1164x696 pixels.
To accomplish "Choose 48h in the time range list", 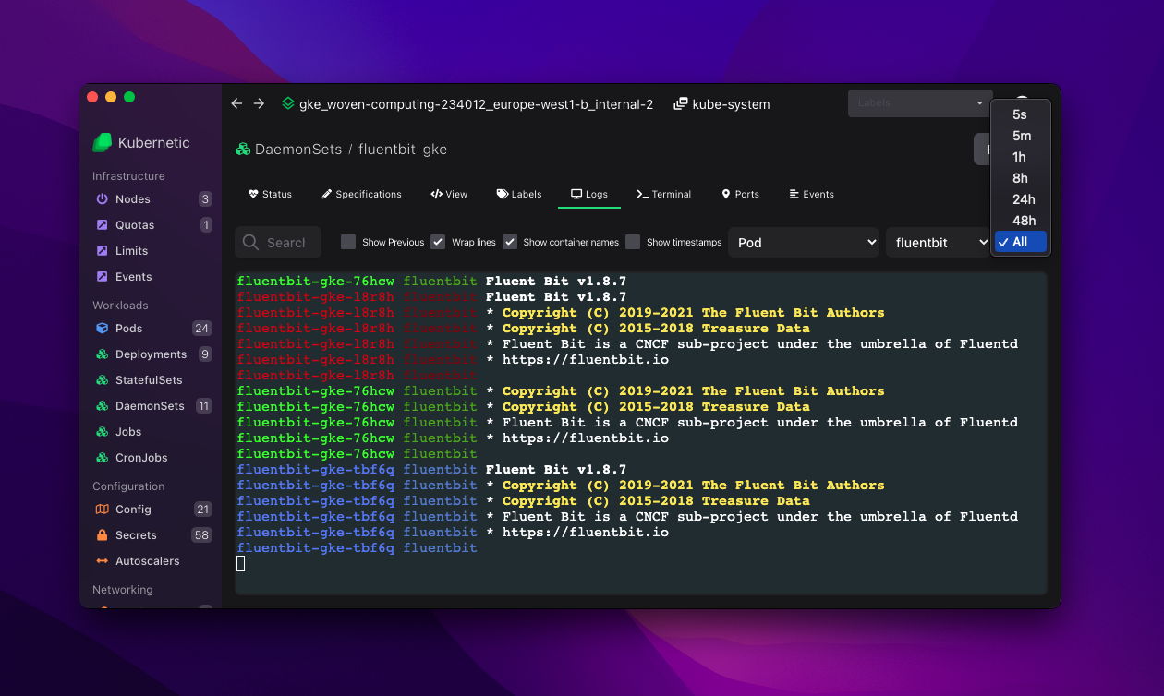I will click(1020, 221).
